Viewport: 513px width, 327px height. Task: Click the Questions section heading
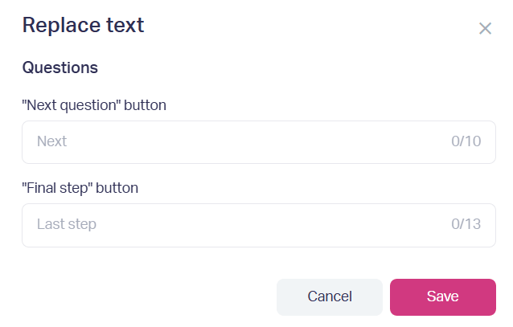coord(60,67)
